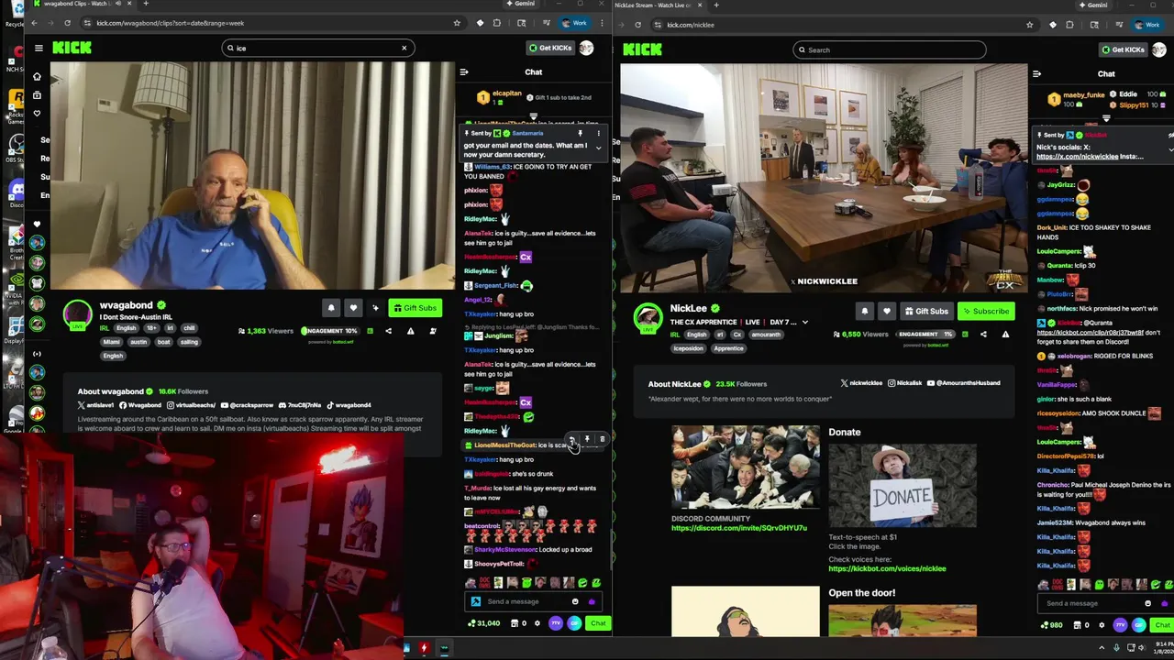Select the 'iceposidon' tag on NickLee
The width and height of the screenshot is (1174, 660).
688,348
